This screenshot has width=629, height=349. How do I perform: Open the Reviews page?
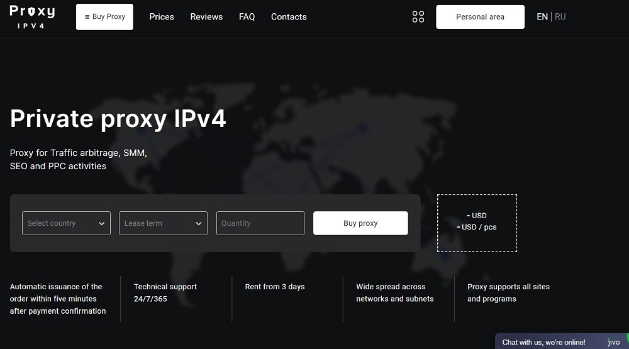coord(206,17)
